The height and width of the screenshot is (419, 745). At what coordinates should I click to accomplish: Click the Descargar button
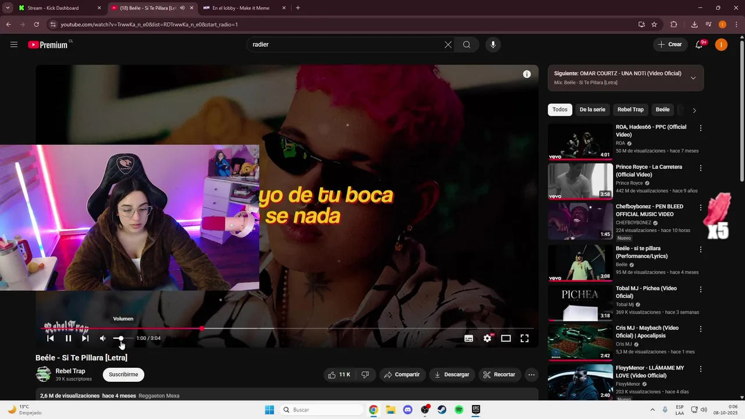tap(452, 375)
